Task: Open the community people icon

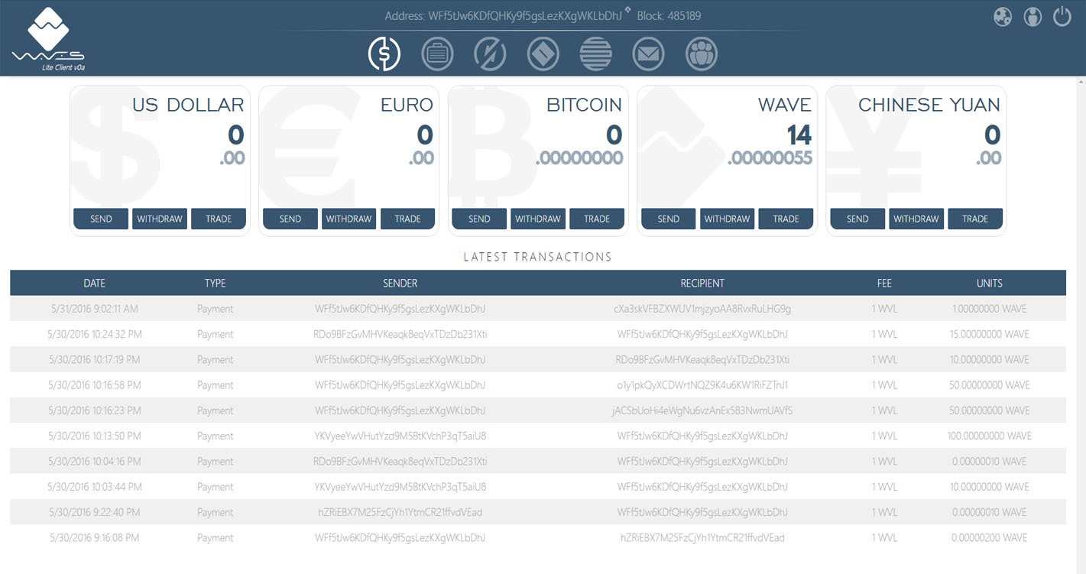Action: [x=701, y=54]
